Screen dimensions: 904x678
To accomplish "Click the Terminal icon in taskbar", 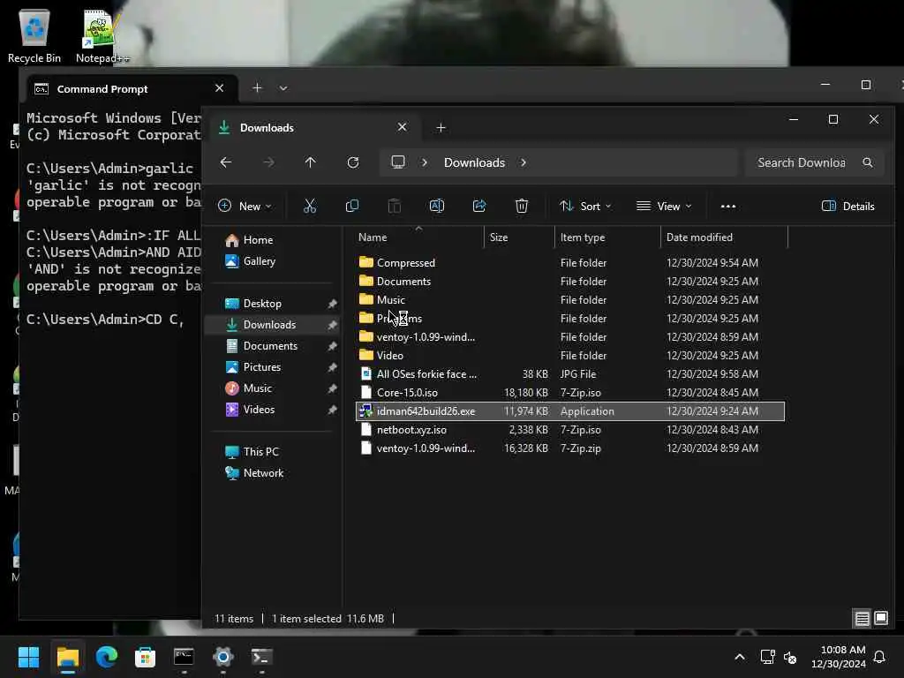I will tap(261, 657).
